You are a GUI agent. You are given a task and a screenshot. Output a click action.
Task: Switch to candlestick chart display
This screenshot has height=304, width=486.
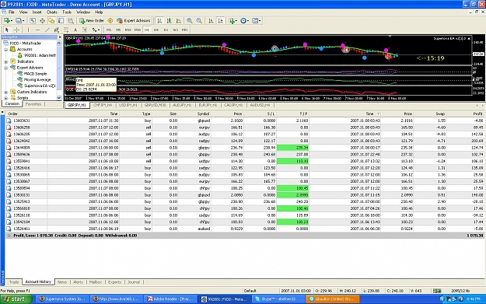click(x=170, y=20)
